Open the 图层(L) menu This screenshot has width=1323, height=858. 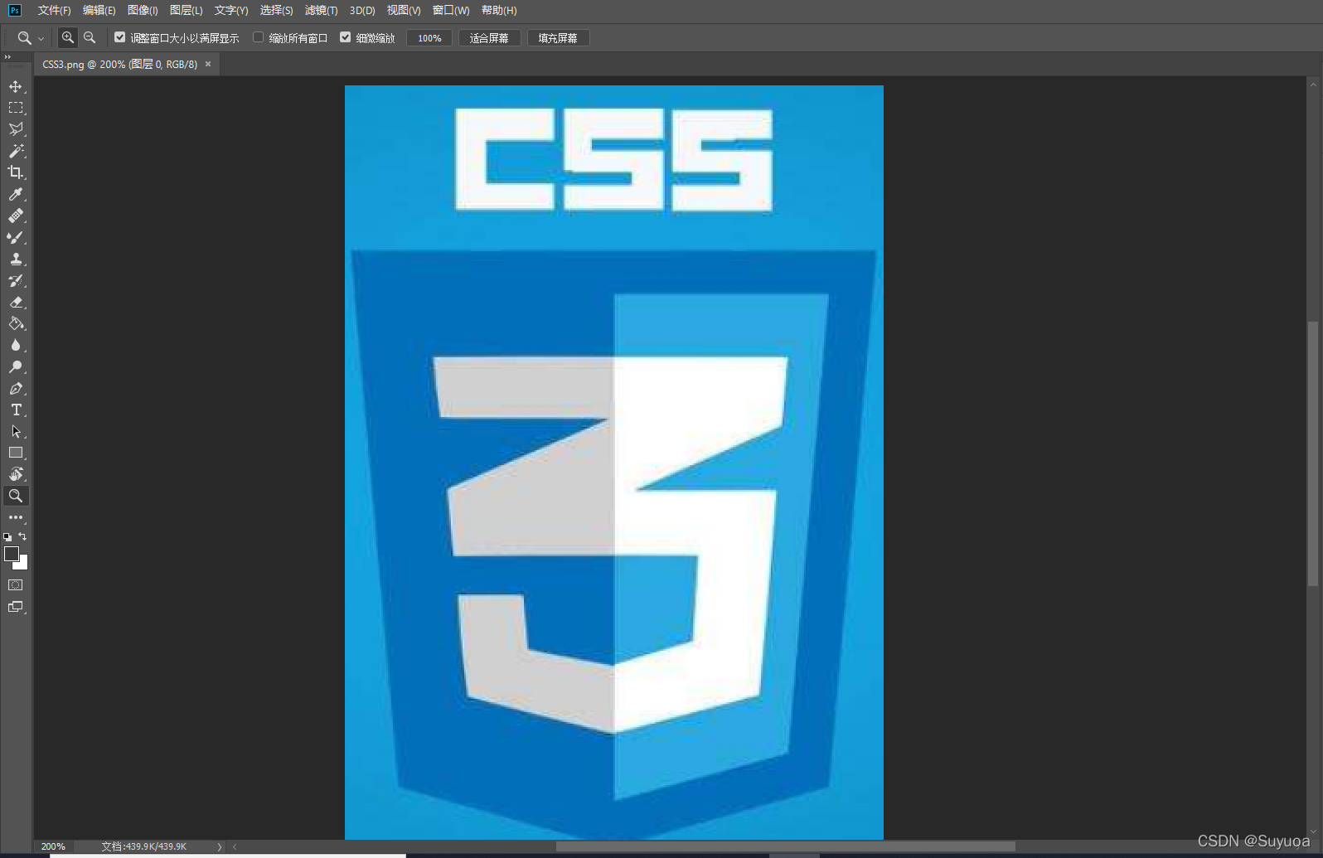(x=186, y=10)
